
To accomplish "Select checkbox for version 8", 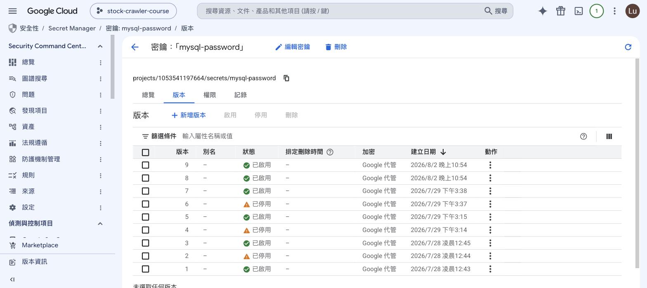I will coord(145,178).
